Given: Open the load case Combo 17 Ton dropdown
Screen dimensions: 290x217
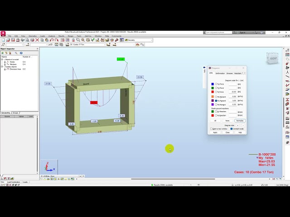Looking at the screenshot, I should 105,45.
